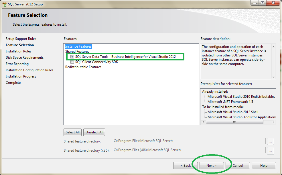
Task: Click the Select All button
Action: point(73,132)
